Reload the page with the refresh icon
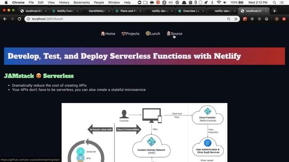 19,19
